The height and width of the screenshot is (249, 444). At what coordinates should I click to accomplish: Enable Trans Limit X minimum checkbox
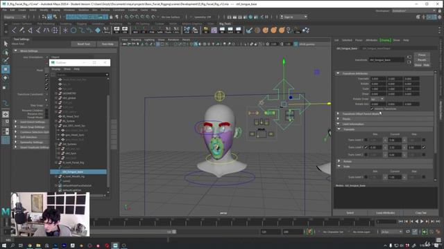(x=366, y=140)
